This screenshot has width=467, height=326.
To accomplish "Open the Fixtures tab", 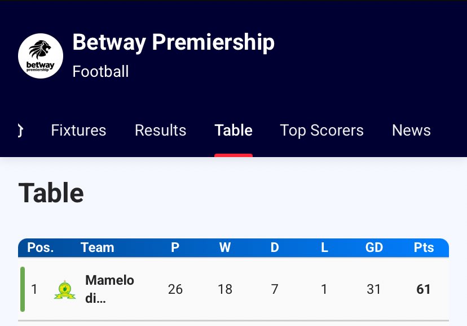I will coord(78,131).
